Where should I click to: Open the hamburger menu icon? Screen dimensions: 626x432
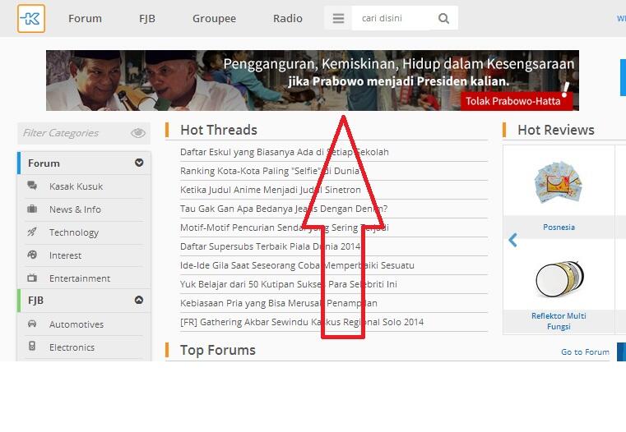pyautogui.click(x=338, y=18)
